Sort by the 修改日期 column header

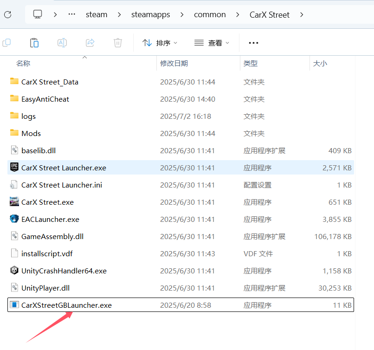pyautogui.click(x=174, y=63)
